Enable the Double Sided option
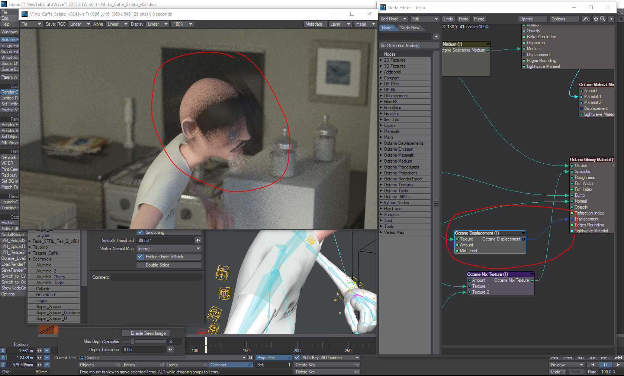 (x=169, y=265)
